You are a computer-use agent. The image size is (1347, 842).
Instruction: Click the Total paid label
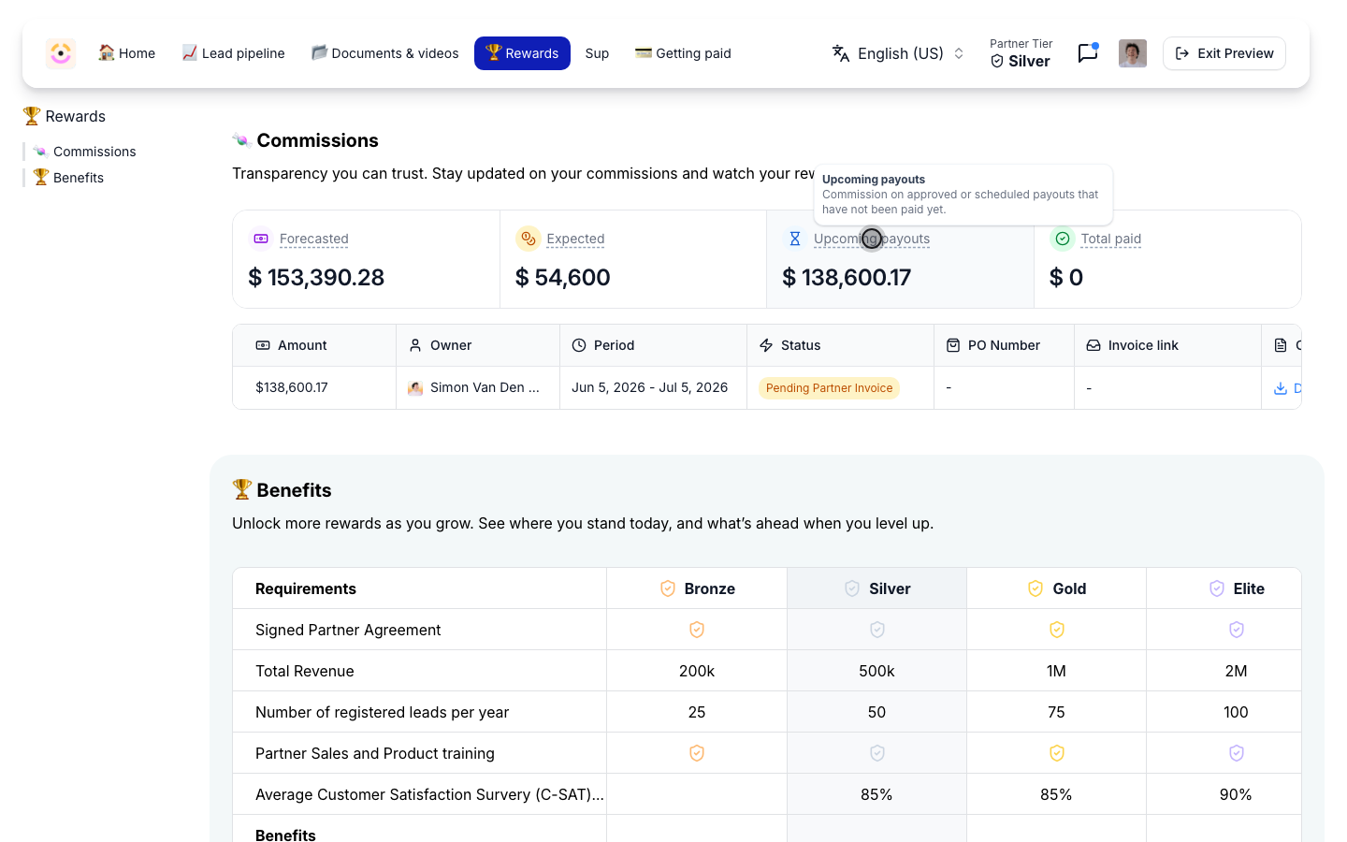[1111, 239]
